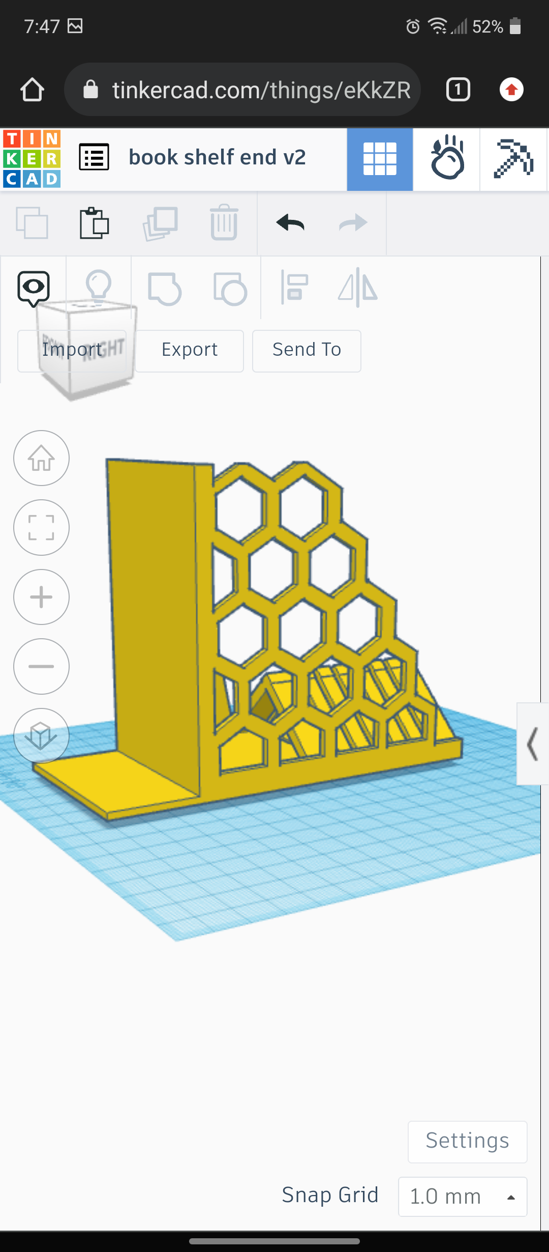
Task: Click the Align tool icon
Action: (x=294, y=288)
